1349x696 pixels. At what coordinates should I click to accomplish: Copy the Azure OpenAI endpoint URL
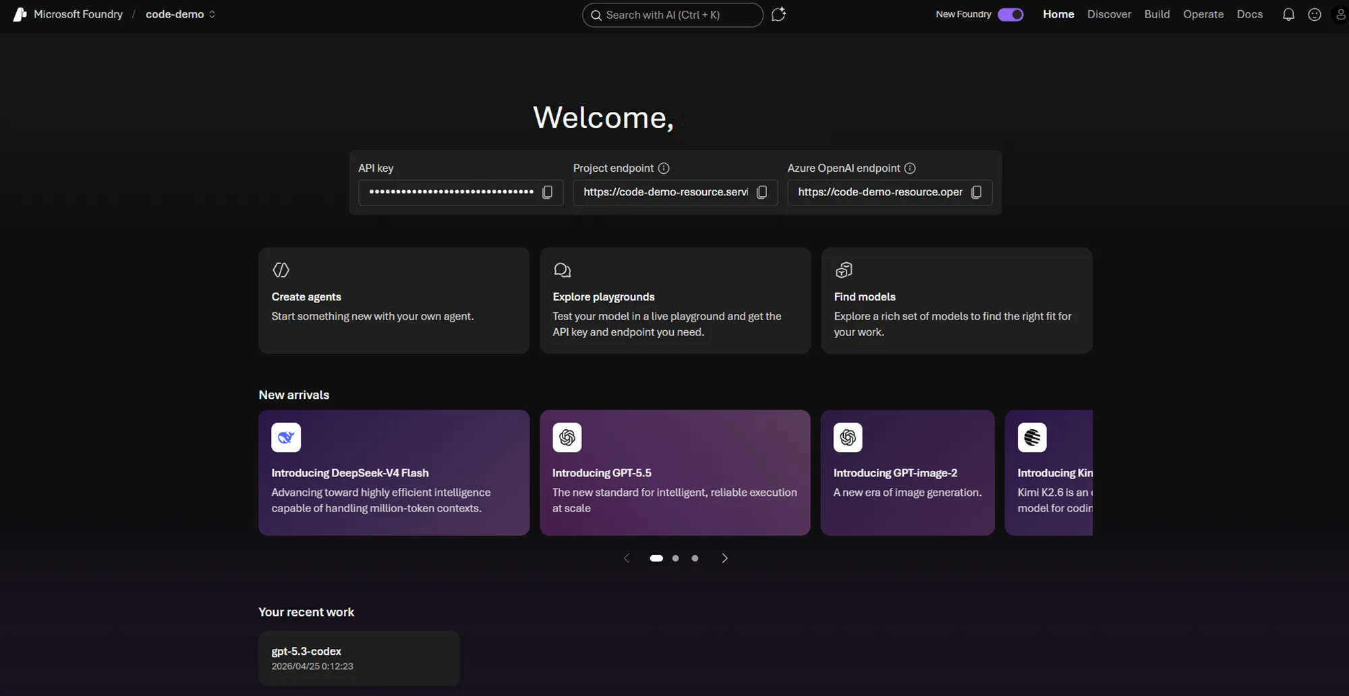(977, 192)
